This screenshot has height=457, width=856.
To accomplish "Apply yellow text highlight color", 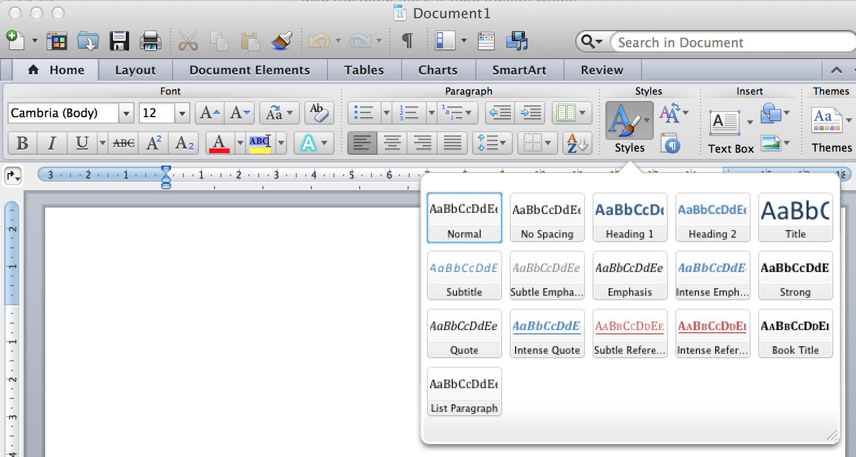I will [260, 143].
